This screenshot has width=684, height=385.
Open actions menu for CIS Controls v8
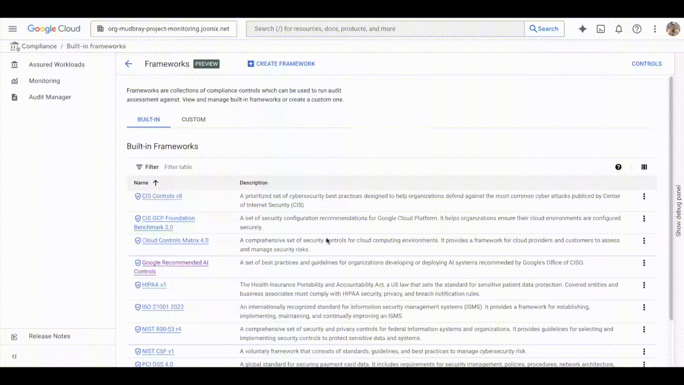(644, 196)
